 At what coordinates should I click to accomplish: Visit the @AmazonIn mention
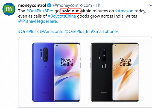[52, 31]
